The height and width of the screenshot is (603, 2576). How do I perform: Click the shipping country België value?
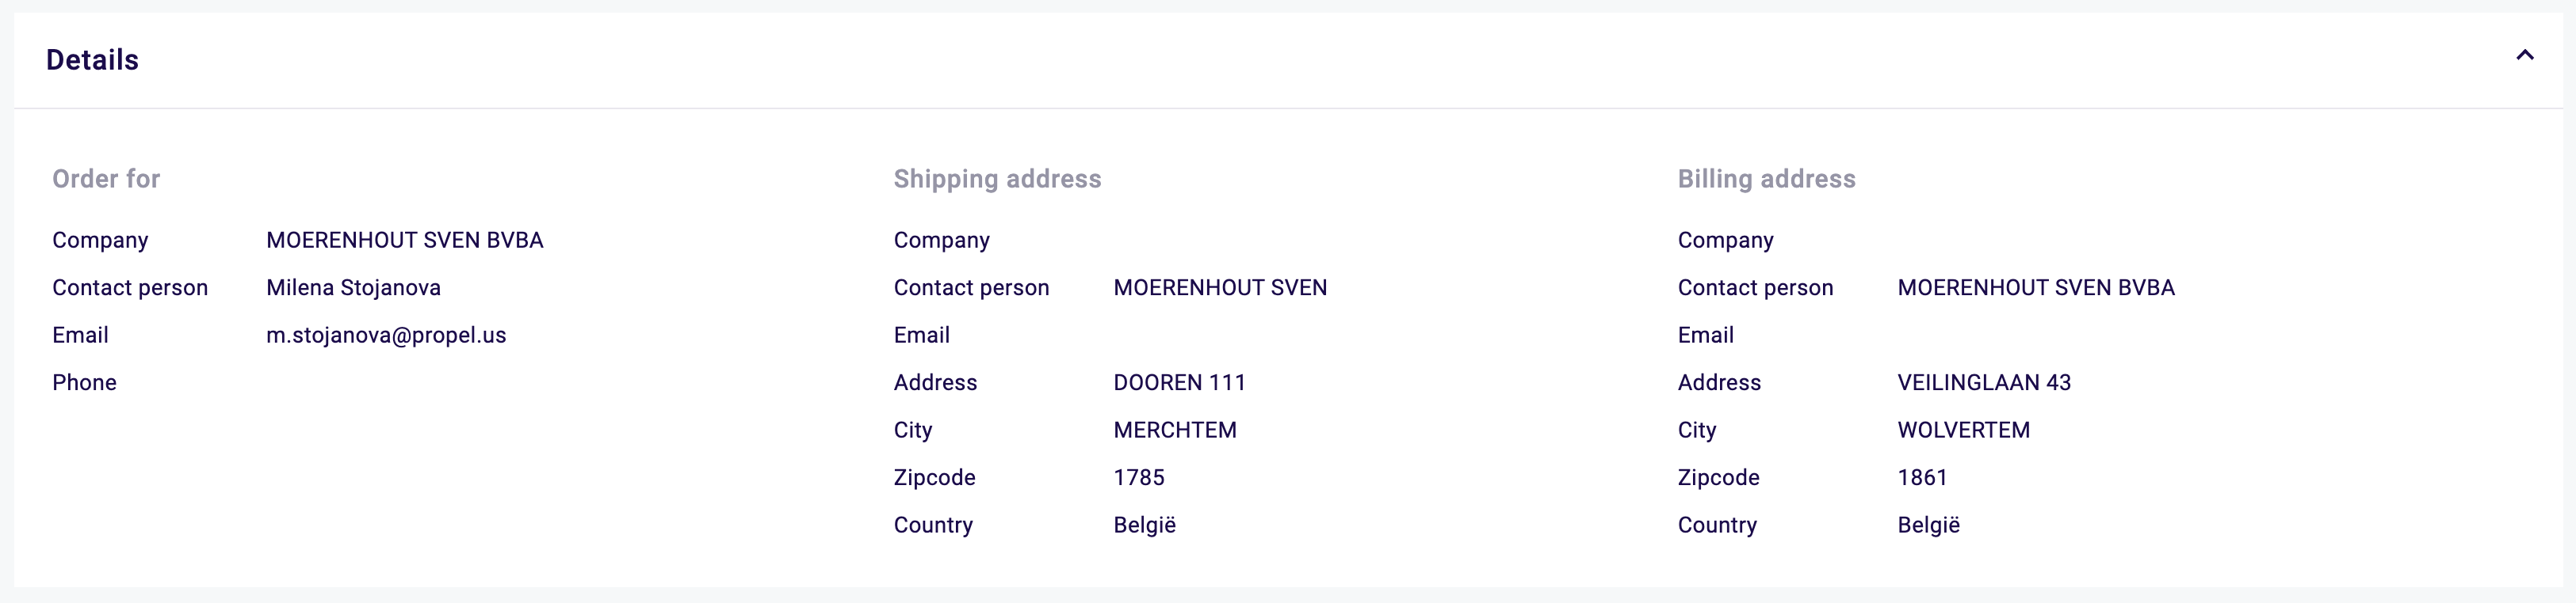1144,525
